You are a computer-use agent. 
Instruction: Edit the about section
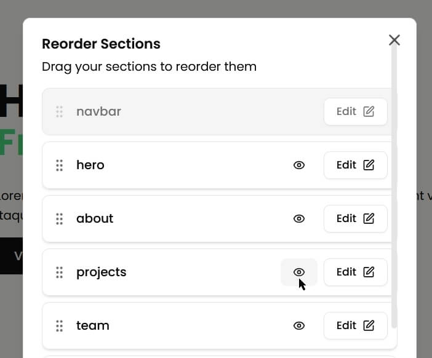pos(356,218)
